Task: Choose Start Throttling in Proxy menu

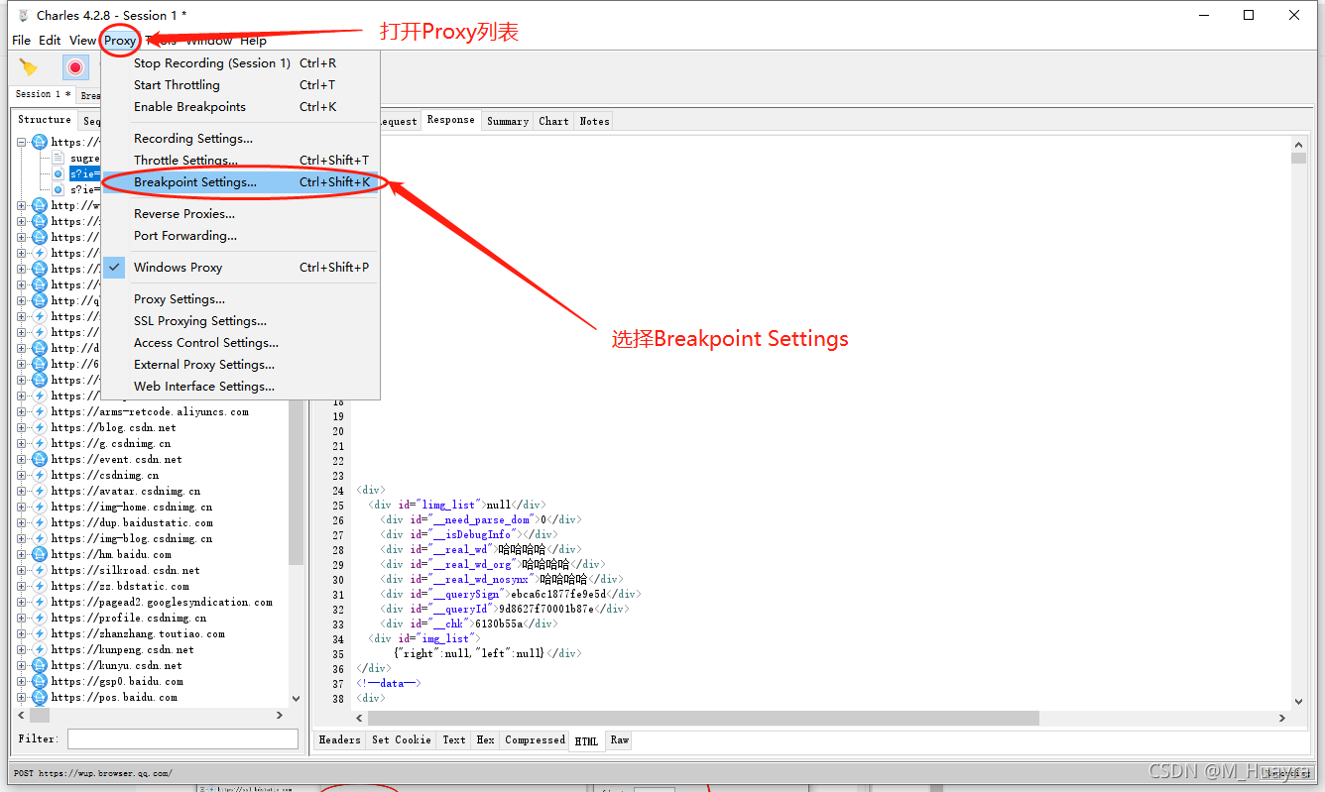Action: coord(240,84)
